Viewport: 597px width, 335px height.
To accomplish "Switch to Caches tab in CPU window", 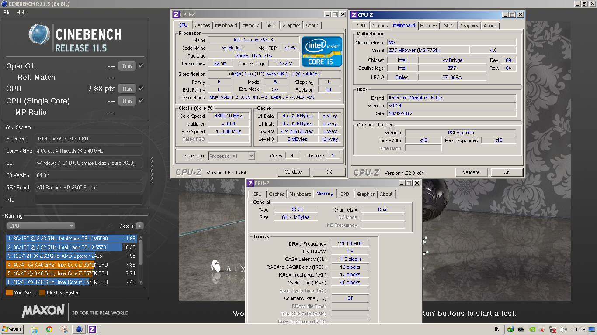I will 202,25.
